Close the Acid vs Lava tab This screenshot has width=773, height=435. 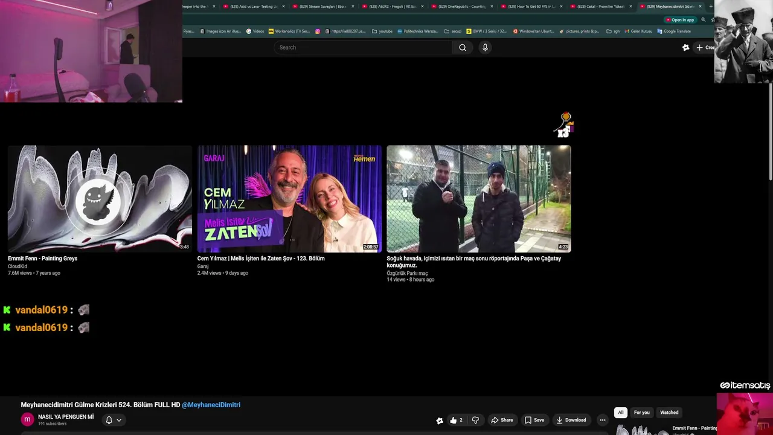(283, 7)
